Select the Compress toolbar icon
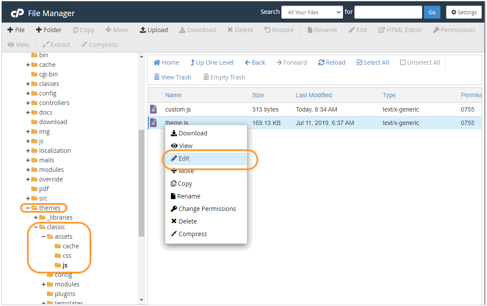 tap(99, 44)
